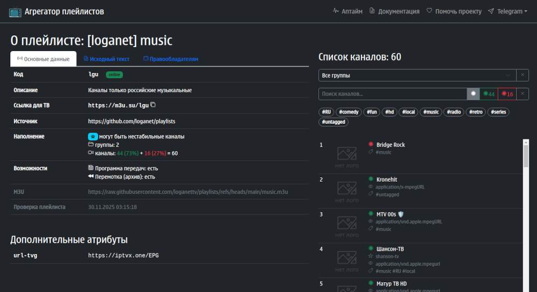Click the placeholder logo of Шансон-ТВ
This screenshot has height=292, width=537.
[347, 260]
